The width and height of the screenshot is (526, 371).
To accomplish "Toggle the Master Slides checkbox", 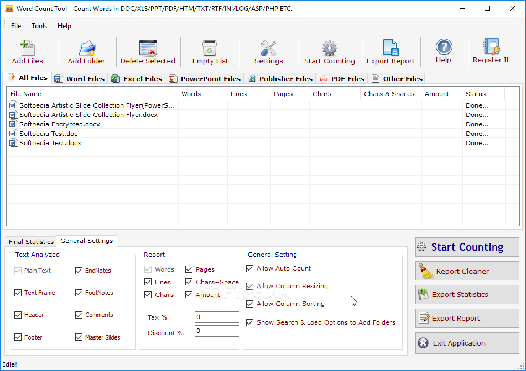I will (79, 337).
